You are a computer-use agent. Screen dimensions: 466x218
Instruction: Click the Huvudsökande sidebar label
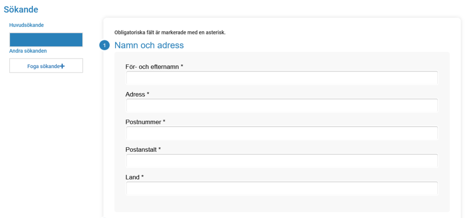point(26,25)
